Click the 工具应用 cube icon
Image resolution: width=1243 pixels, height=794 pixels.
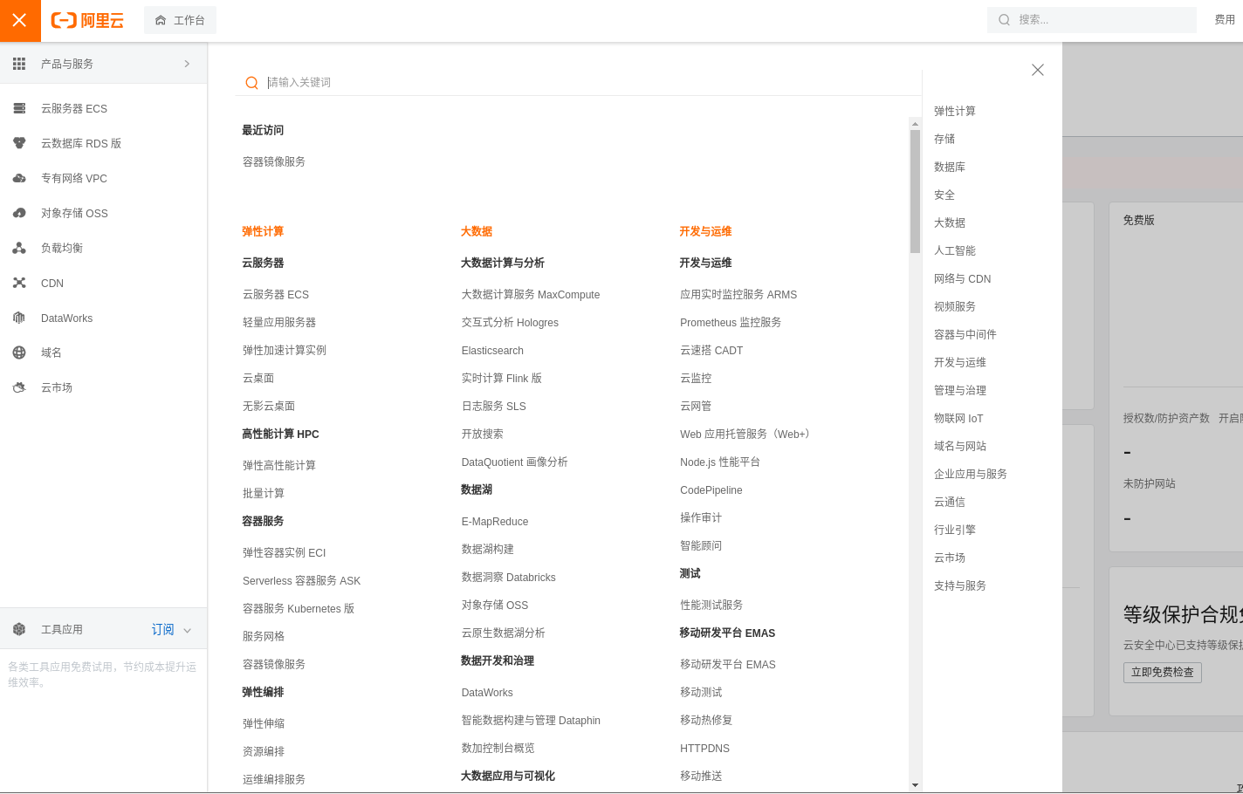pos(19,629)
